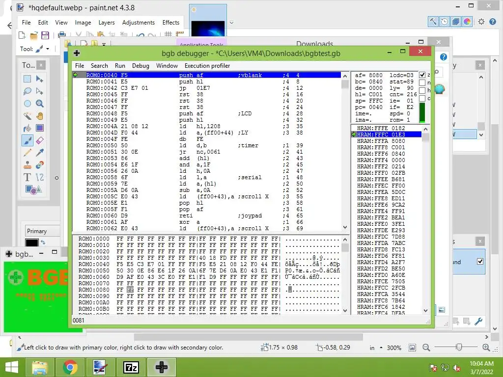Toggle the h flag checkbox in bgb

tap(422, 90)
